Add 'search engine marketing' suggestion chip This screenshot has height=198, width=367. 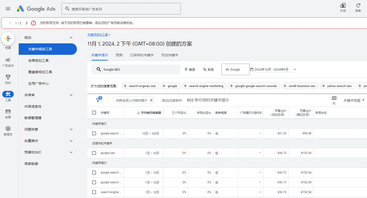pos(204,86)
